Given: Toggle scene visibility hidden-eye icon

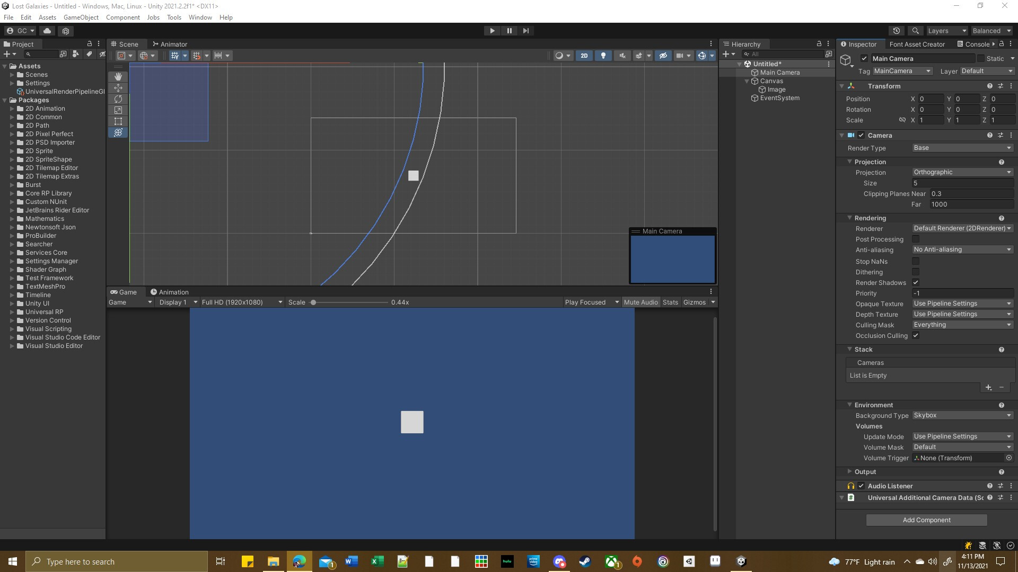Looking at the screenshot, I should pyautogui.click(x=663, y=56).
